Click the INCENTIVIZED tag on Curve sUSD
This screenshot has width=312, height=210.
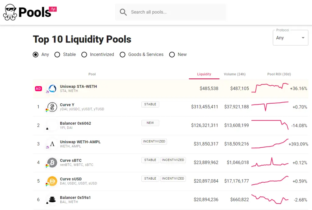pyautogui.click(x=173, y=179)
